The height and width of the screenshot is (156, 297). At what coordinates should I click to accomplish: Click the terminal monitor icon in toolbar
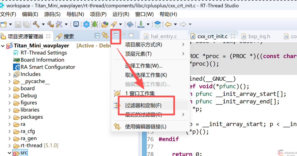[x=76, y=24]
